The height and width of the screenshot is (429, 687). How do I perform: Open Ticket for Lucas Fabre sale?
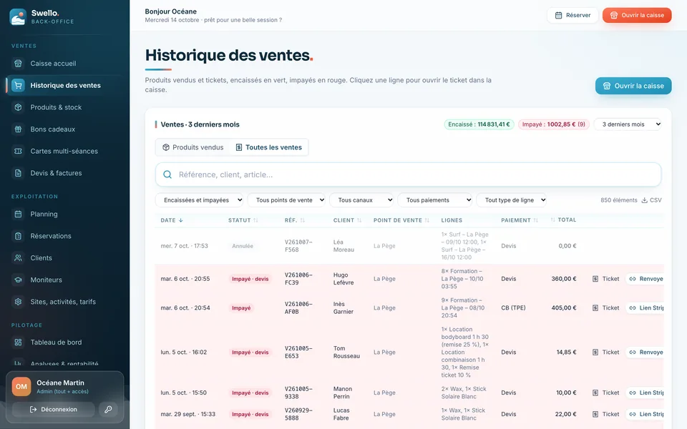(606, 414)
